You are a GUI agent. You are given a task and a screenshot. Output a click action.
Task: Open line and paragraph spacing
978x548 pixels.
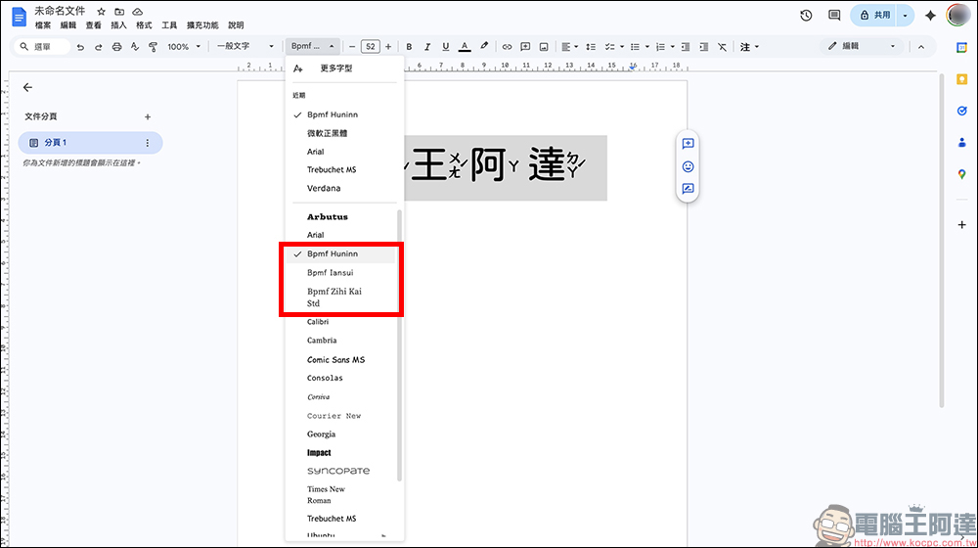click(591, 47)
